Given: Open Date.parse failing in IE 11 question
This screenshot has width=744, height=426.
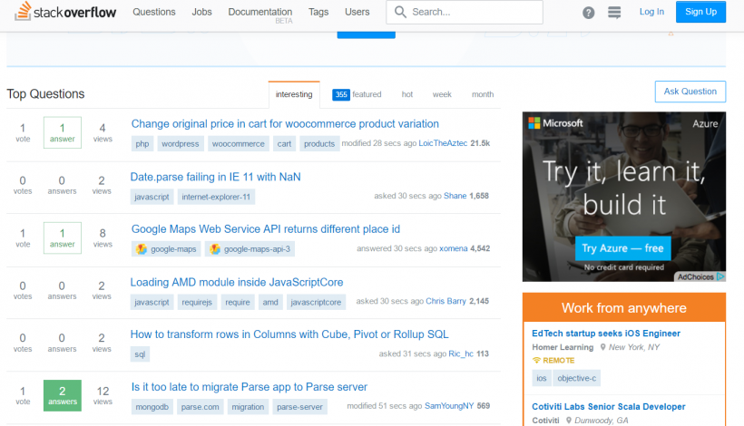Looking at the screenshot, I should tap(215, 177).
